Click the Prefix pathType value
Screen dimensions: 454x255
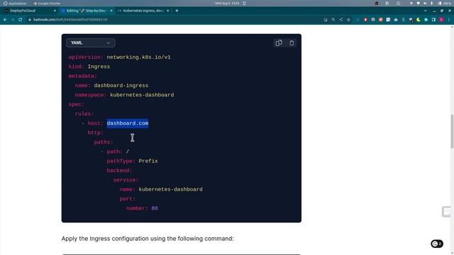pos(148,161)
